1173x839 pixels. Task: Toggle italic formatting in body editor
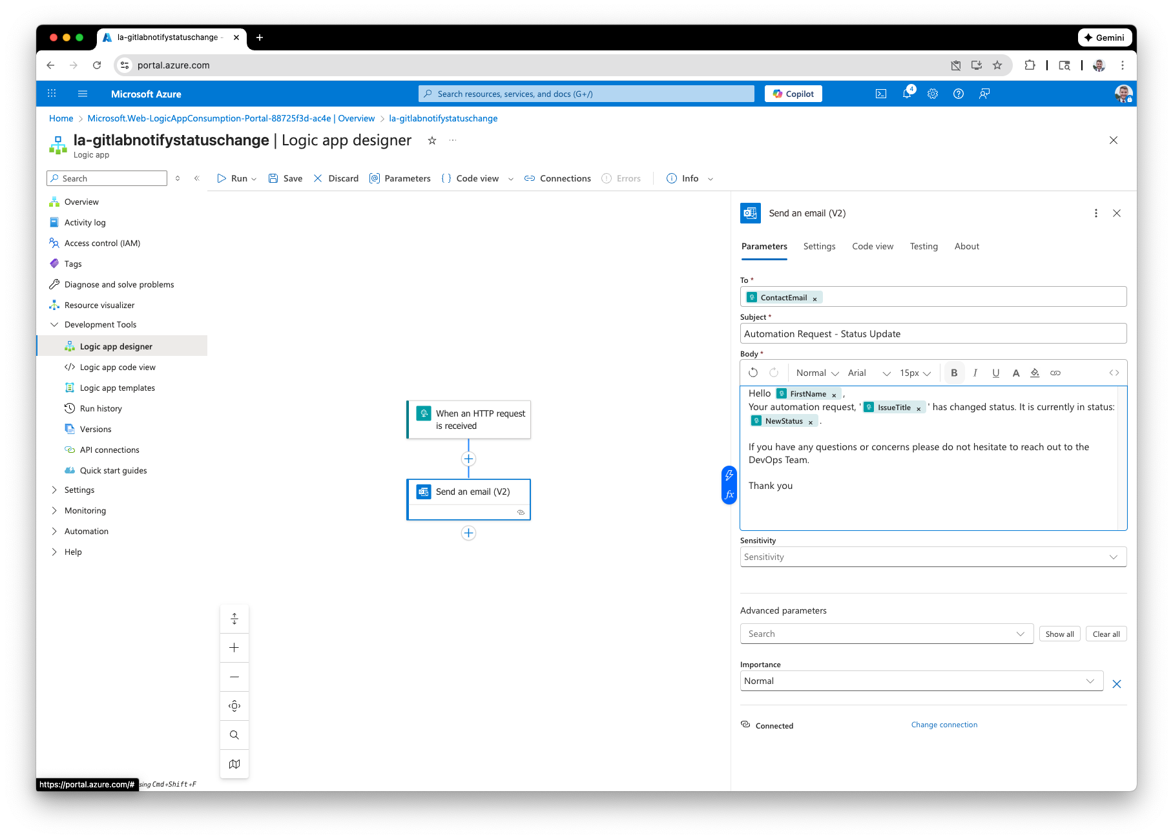click(x=975, y=373)
